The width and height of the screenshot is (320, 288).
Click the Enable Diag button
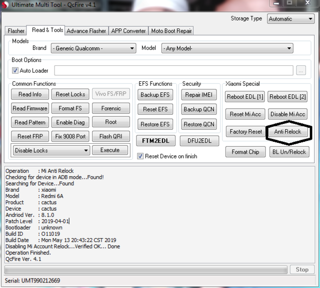(x=70, y=122)
